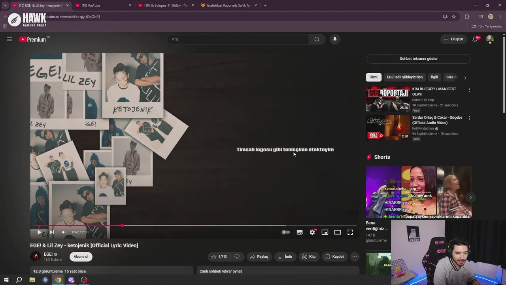Select EGE! adlı yükleyiciden chip
Viewport: 506px width, 285px height.
point(404,77)
